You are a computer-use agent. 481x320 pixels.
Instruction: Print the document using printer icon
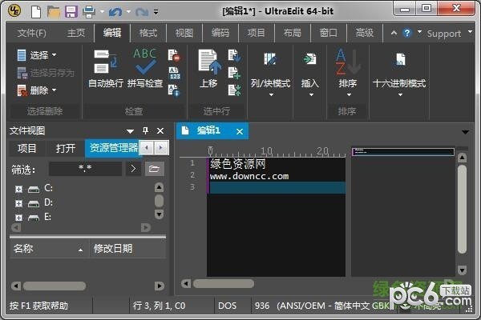pyautogui.click(x=89, y=12)
